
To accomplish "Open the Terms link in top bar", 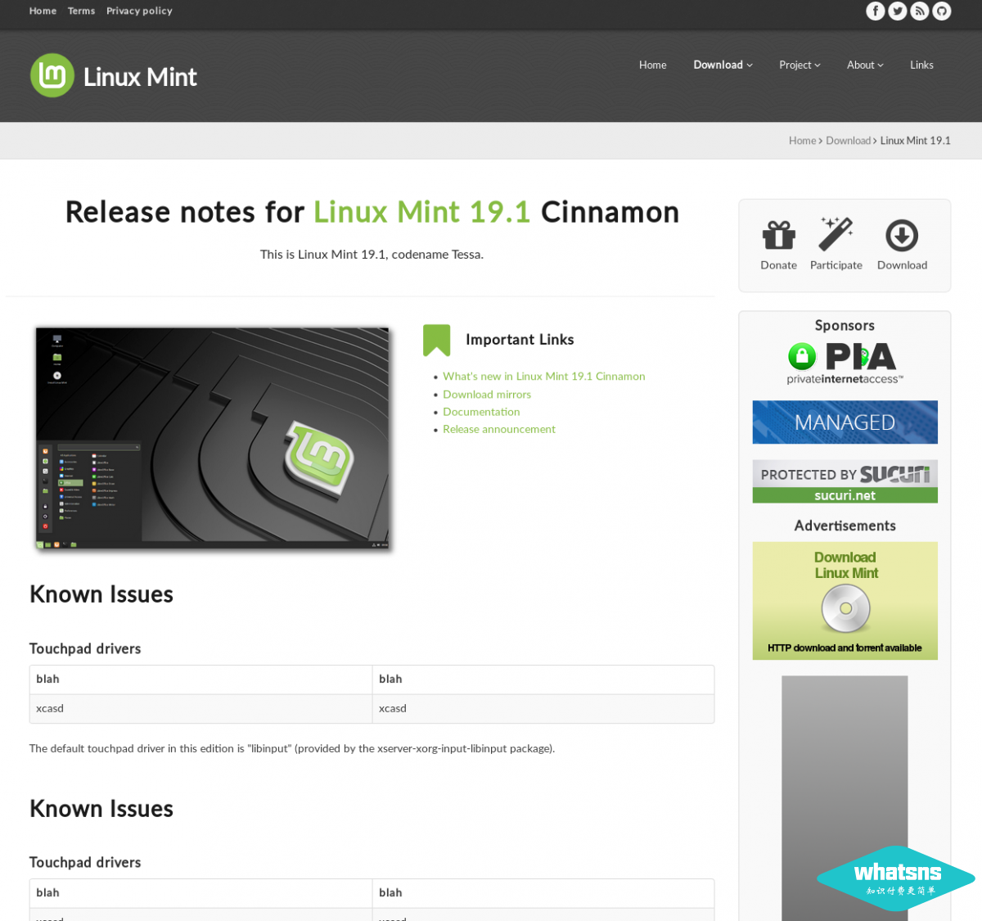I will (81, 11).
